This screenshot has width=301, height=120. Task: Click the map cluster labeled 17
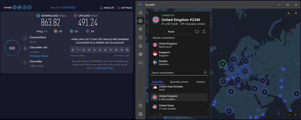(245, 71)
